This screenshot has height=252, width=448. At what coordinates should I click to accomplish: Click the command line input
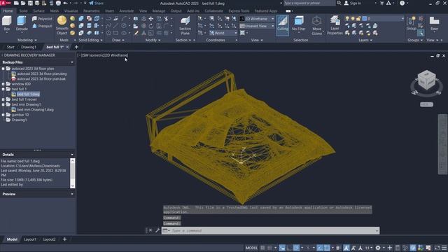(270, 230)
